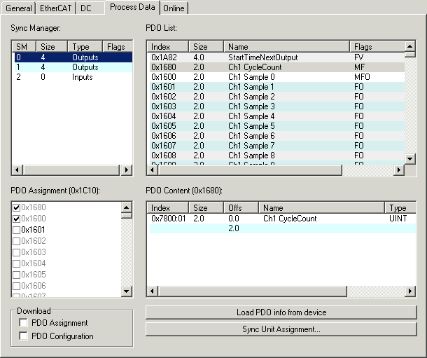This screenshot has width=427, height=358.
Task: Enable the Download PDO Configuration checkbox
Action: (23, 336)
